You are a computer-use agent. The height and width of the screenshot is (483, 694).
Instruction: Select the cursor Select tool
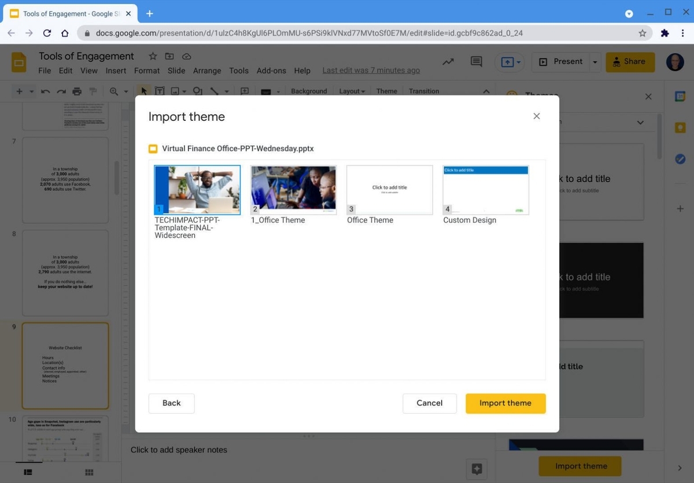tap(142, 91)
